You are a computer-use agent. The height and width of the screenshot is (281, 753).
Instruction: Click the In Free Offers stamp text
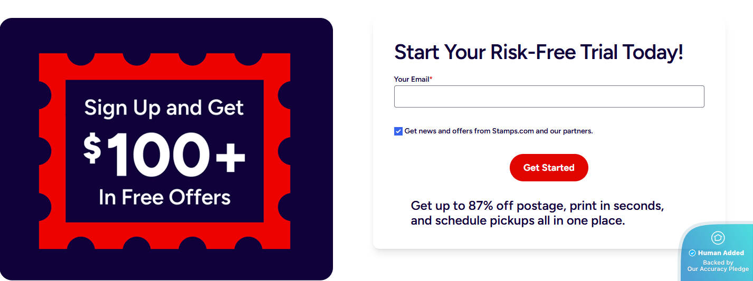165,197
